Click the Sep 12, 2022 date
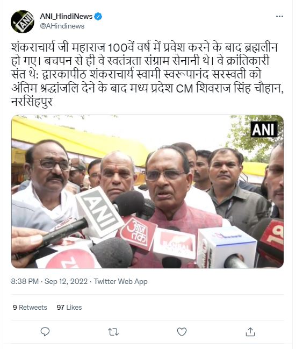The width and height of the screenshot is (303, 349). coord(66,281)
